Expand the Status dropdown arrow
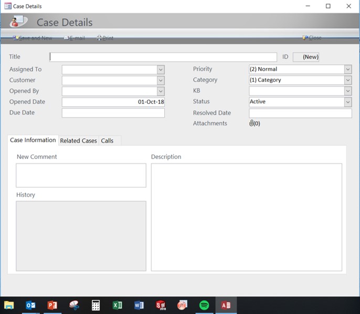Image resolution: width=360 pixels, height=314 pixels. pos(348,102)
